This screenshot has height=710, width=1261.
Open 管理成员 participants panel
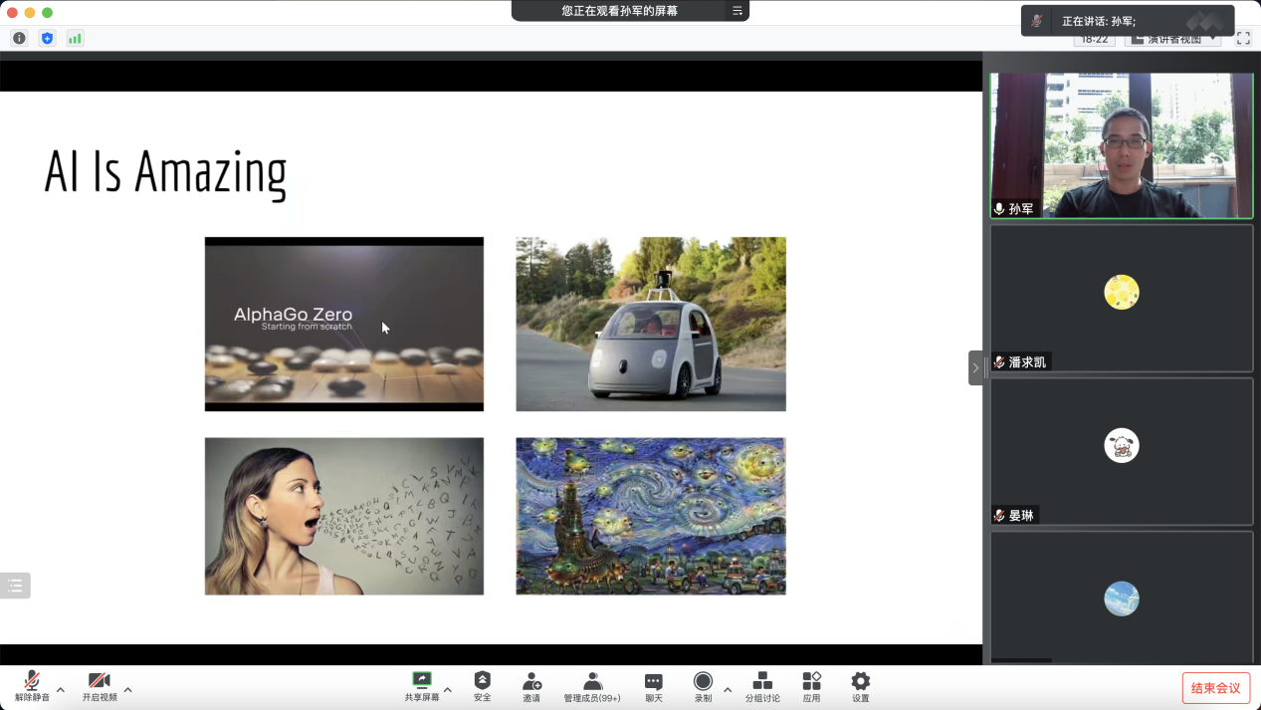pos(592,681)
